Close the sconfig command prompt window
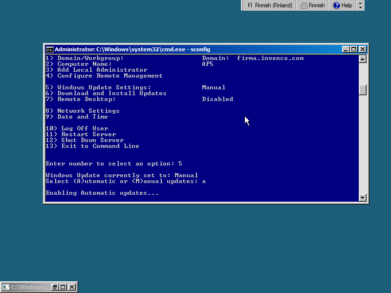The image size is (391, 293). [x=362, y=49]
